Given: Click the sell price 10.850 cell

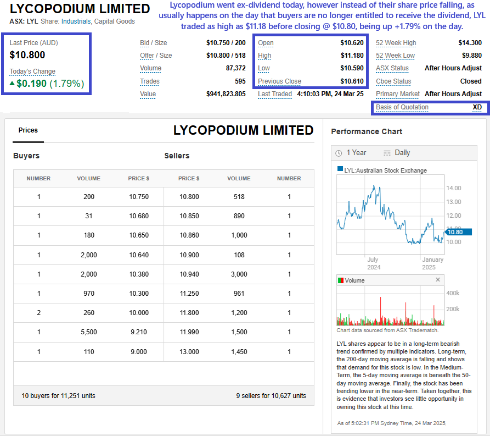Looking at the screenshot, I should click(189, 216).
